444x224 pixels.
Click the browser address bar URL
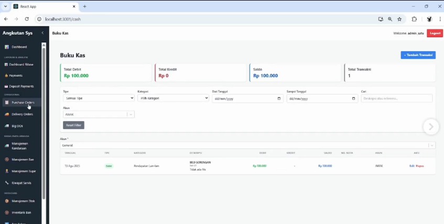63,19
